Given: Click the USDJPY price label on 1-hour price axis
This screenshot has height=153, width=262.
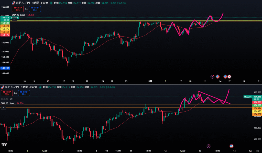Looking at the screenshot, I should pyautogui.click(x=248, y=97).
